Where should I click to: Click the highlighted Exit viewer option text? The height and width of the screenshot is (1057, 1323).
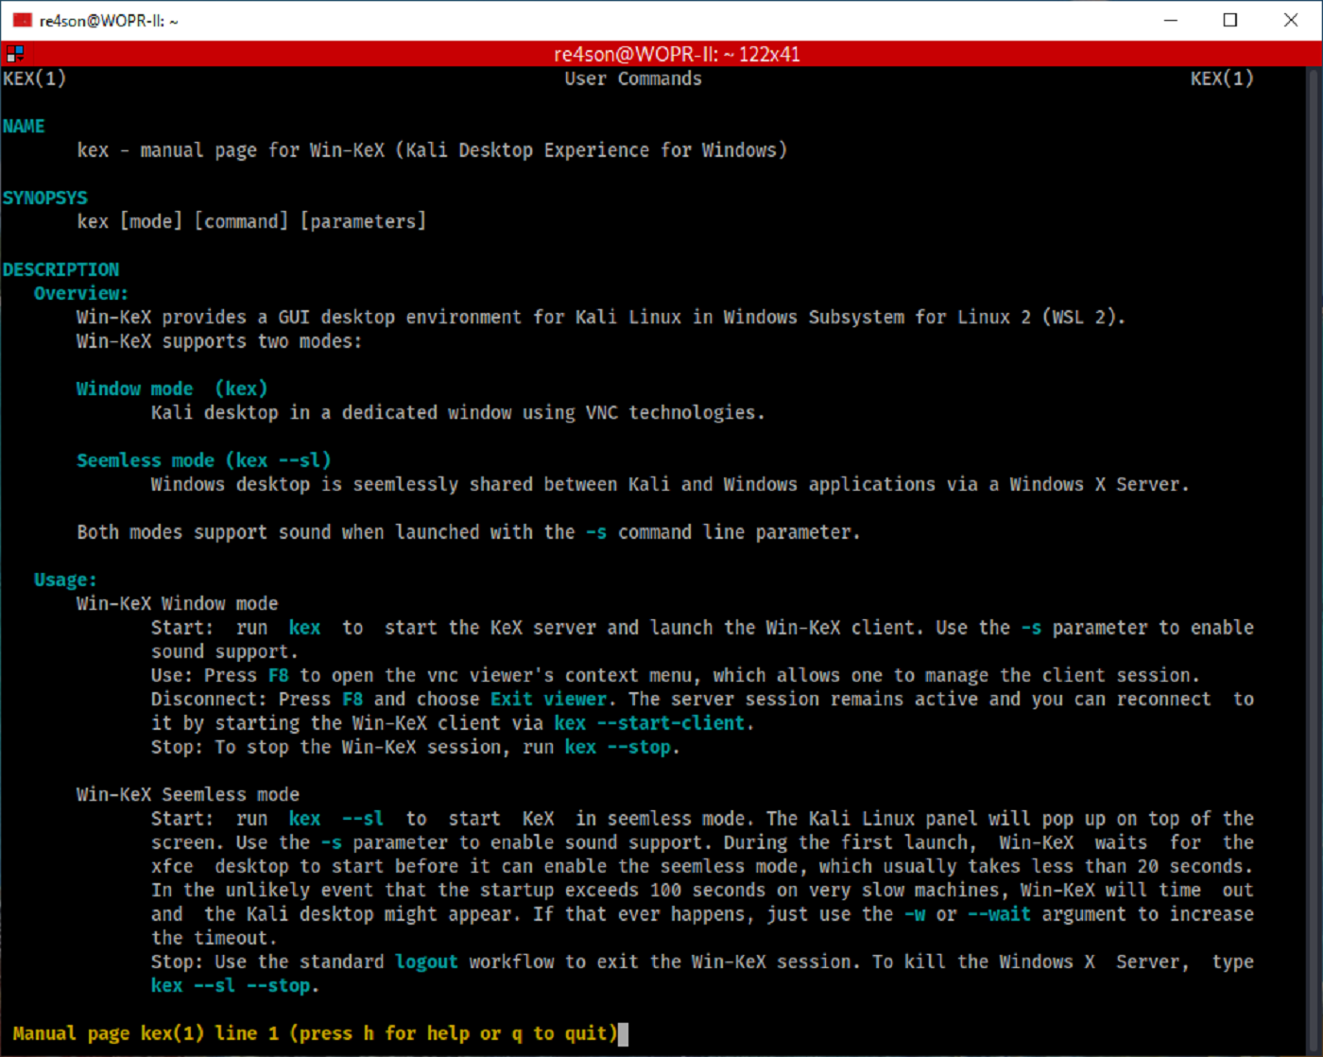click(548, 699)
